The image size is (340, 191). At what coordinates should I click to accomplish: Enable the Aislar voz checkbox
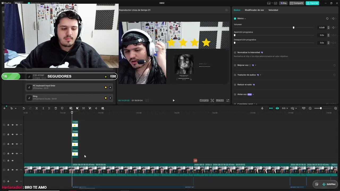235,94
